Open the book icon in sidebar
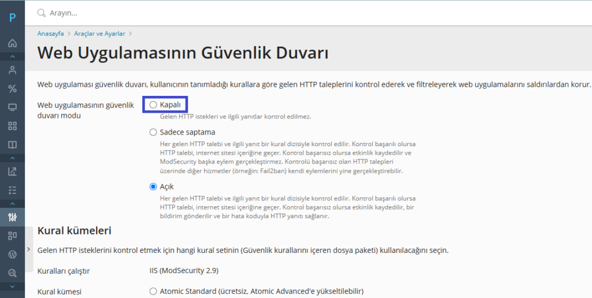 12,144
